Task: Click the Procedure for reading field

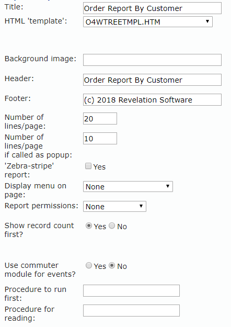Action: (131, 311)
